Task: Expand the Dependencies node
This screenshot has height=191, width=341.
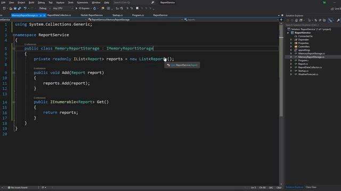Action: [291, 40]
